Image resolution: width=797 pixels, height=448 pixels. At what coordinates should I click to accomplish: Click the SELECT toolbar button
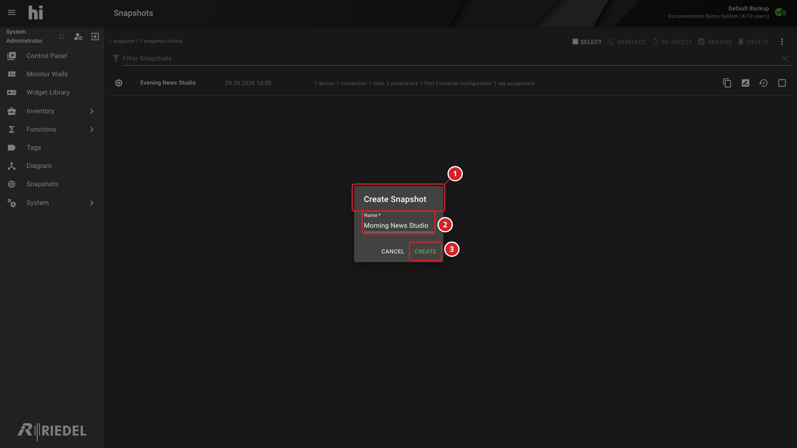tap(587, 42)
